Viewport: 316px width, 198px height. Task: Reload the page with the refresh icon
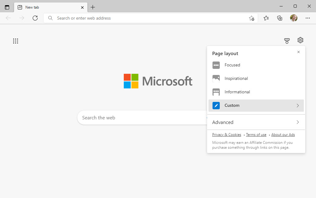(x=35, y=18)
